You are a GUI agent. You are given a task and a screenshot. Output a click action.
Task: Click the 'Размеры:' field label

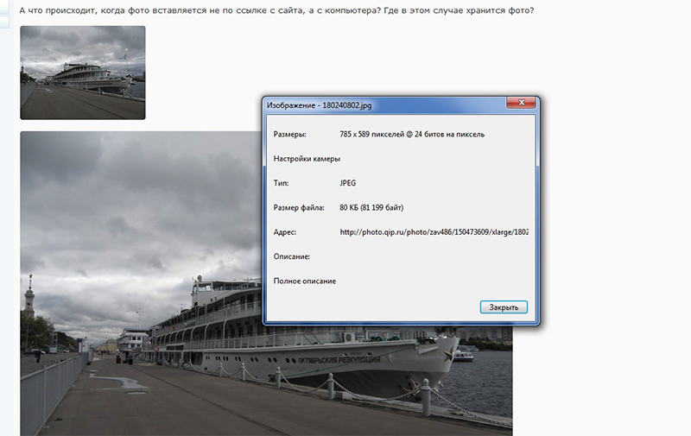pos(288,135)
